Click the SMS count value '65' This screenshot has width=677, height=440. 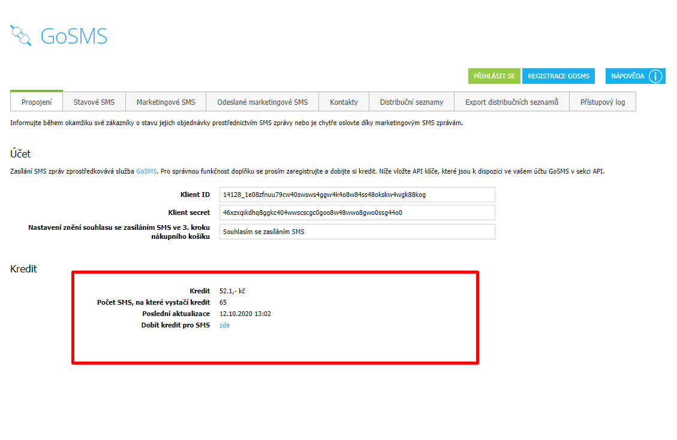click(x=223, y=302)
